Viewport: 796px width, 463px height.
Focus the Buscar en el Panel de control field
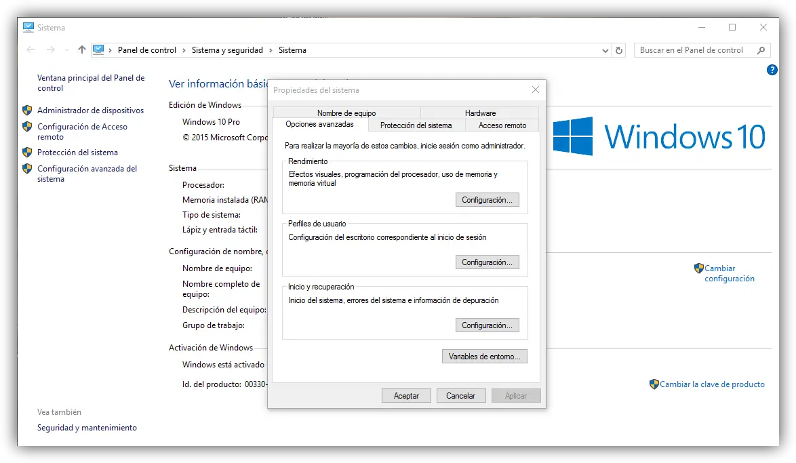point(702,50)
